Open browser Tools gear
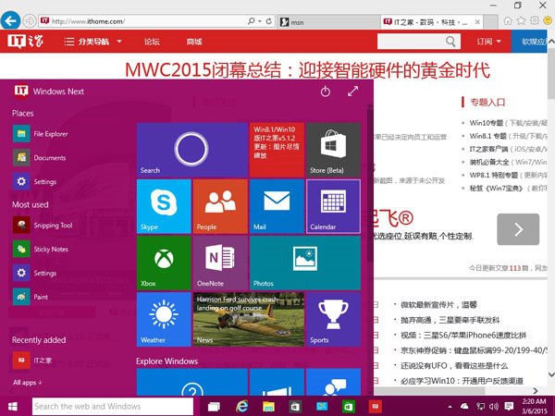555x416 pixels. 535,21
